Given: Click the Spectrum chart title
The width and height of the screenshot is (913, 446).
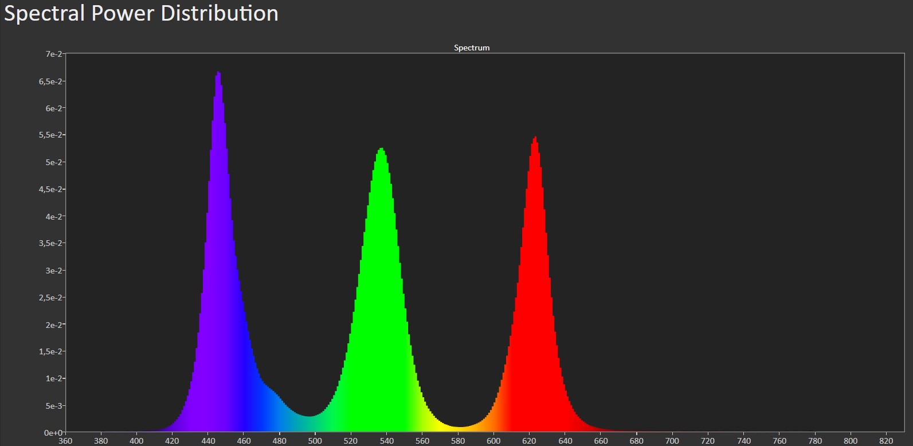Looking at the screenshot, I should point(472,48).
